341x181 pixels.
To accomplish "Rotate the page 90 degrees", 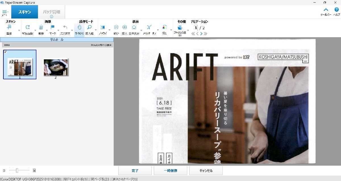I will coord(28,28).
